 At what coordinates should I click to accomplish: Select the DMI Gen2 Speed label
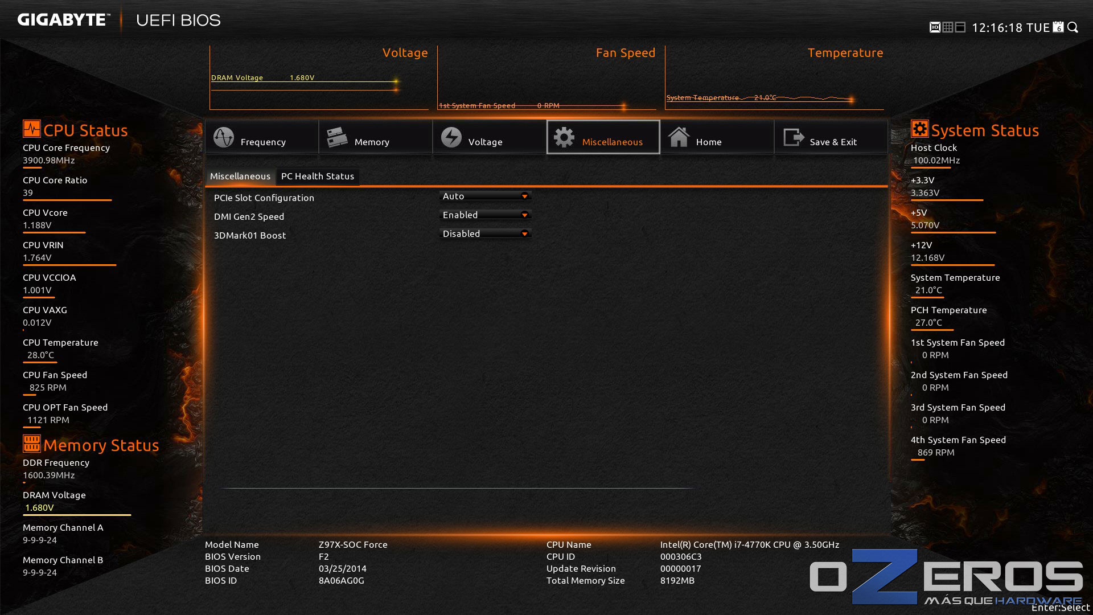[249, 217]
